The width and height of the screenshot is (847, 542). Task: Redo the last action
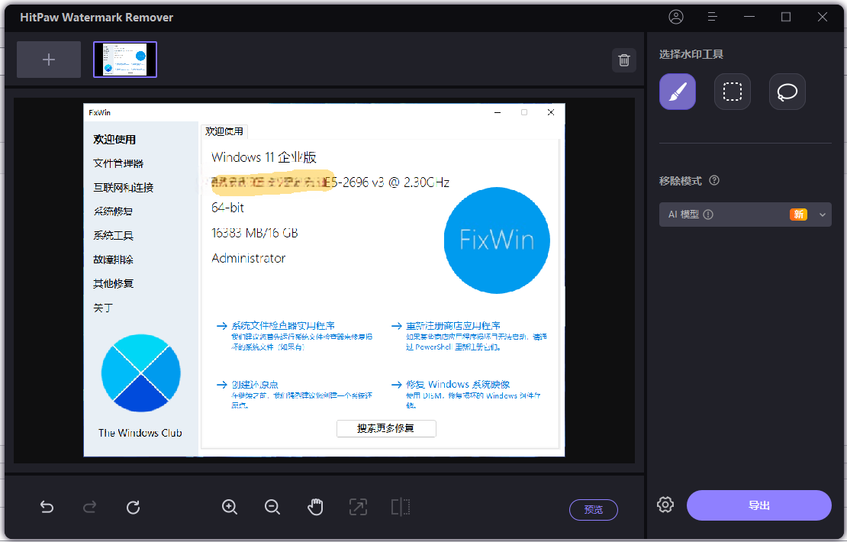pyautogui.click(x=90, y=507)
